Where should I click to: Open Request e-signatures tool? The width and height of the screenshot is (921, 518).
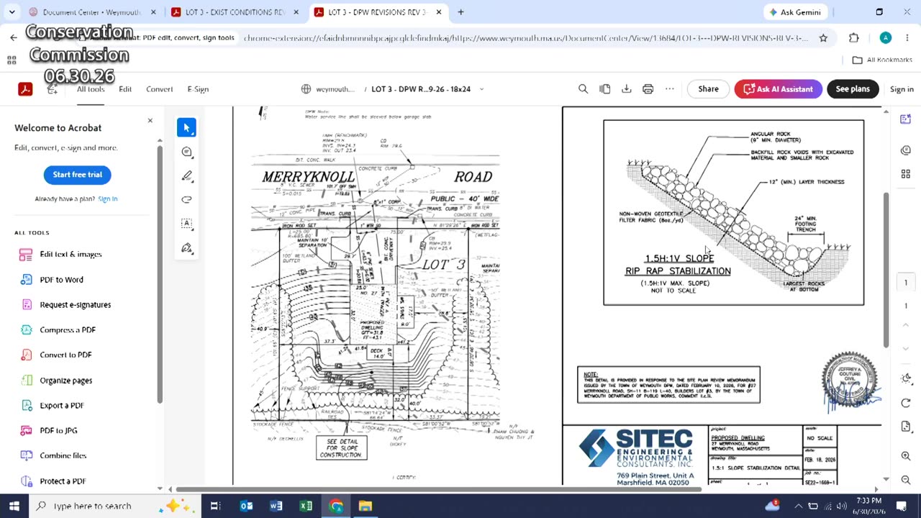[x=75, y=304]
